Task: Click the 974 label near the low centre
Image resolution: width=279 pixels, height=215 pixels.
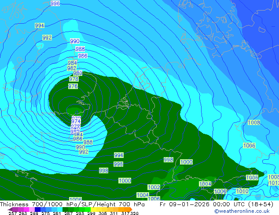Action: tap(76, 122)
